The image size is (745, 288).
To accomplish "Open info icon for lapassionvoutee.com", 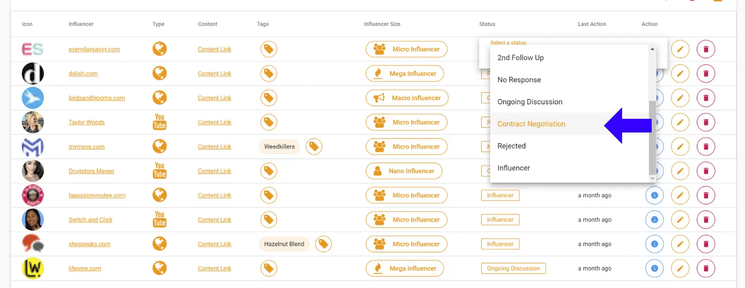I will (654, 196).
